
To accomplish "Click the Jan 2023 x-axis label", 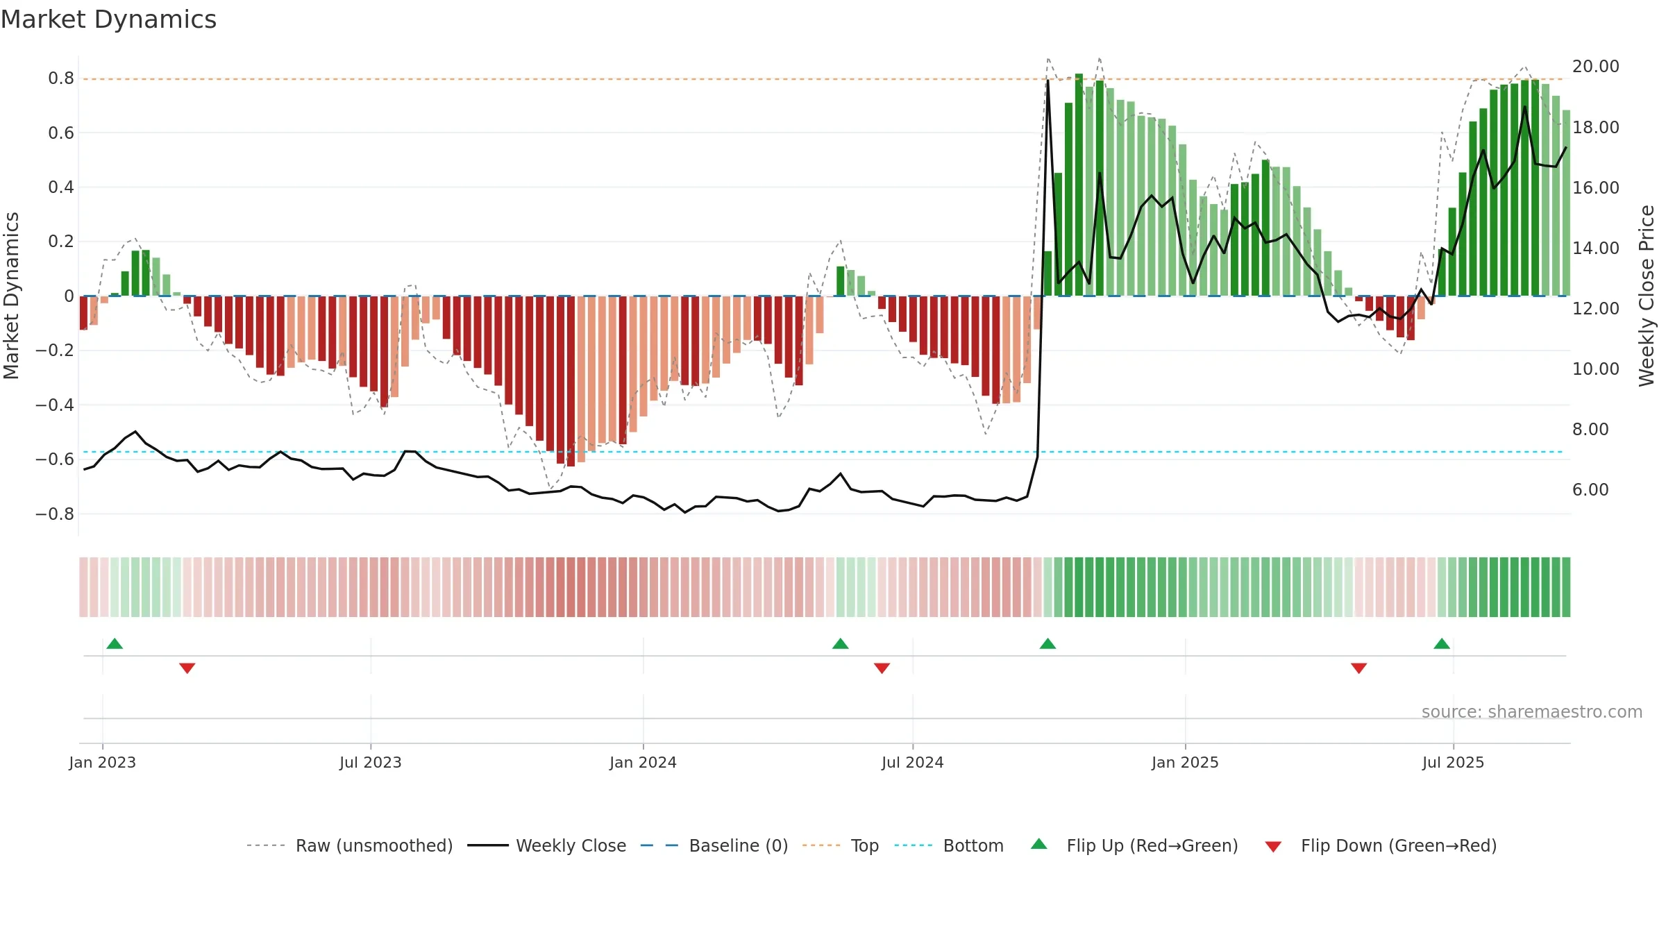I will (x=103, y=762).
